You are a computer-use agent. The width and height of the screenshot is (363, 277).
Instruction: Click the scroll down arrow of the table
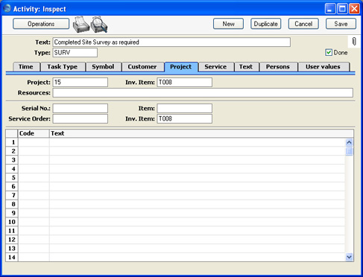pos(349,257)
